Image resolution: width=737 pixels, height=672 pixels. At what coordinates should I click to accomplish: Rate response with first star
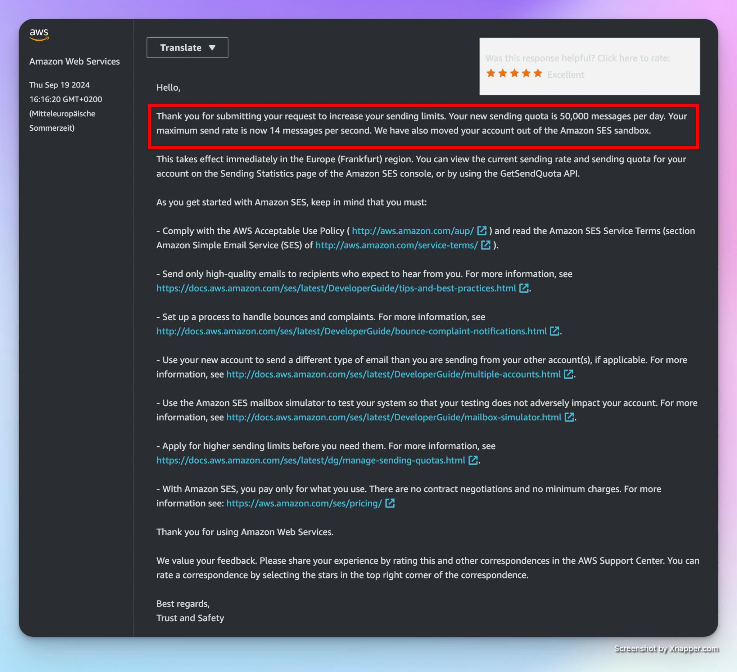[x=491, y=73]
